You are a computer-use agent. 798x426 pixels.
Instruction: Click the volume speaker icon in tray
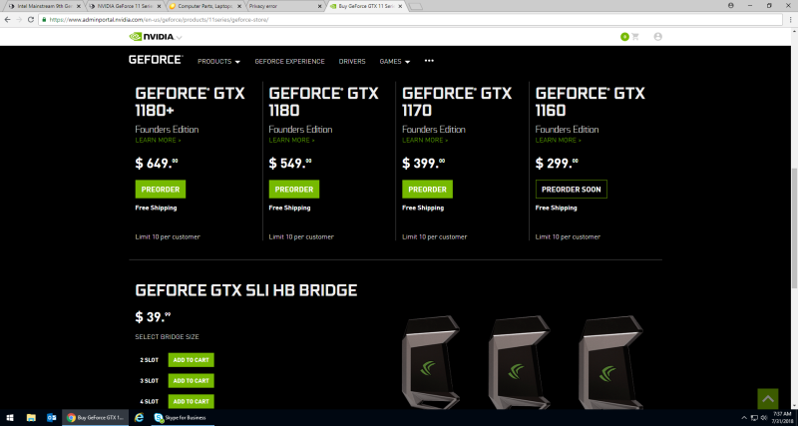pyautogui.click(x=764, y=418)
